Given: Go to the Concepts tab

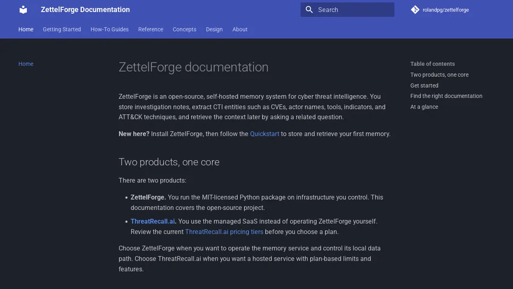Looking at the screenshot, I should 185,29.
